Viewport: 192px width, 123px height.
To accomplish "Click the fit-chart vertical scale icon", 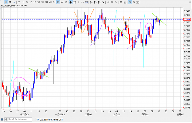I will coord(138,2).
